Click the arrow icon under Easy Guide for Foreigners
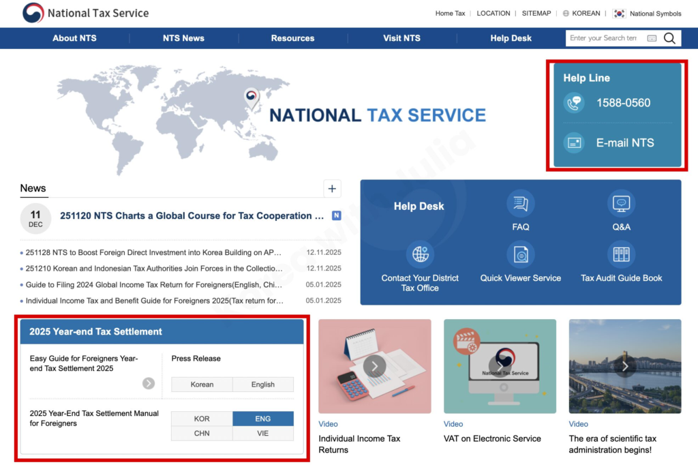 click(x=149, y=383)
